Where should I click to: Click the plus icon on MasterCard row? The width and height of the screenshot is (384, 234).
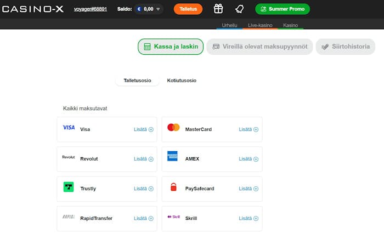pos(256,129)
